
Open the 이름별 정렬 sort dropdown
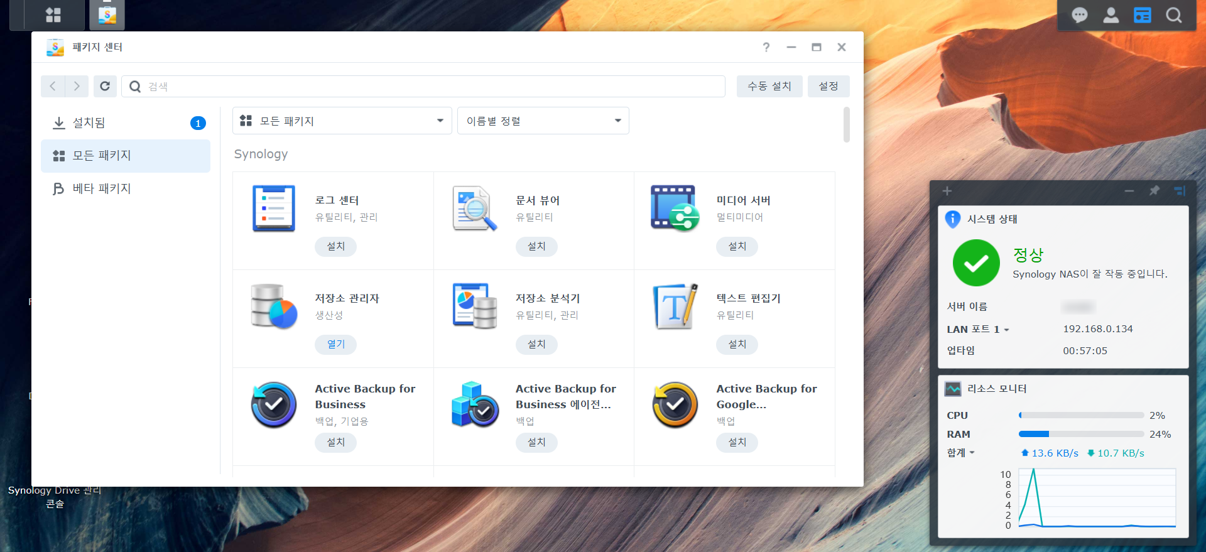(543, 121)
